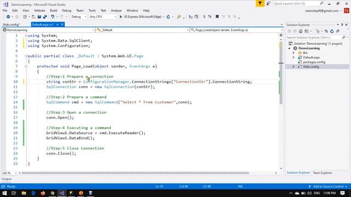
Task: Toggle the auto-hide pin on Solution Explorer
Action: [342, 25]
